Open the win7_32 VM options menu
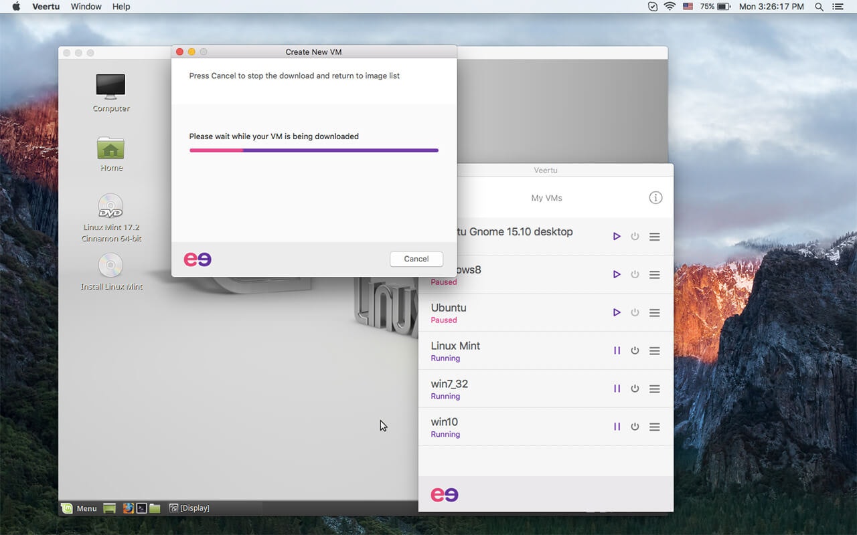This screenshot has width=857, height=535. pyautogui.click(x=655, y=389)
